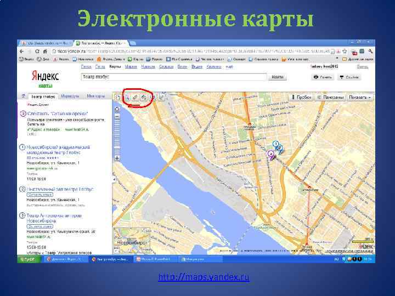Toggle the Пробки traffic layer button
Screen dimensions: 395x296
click(302, 98)
